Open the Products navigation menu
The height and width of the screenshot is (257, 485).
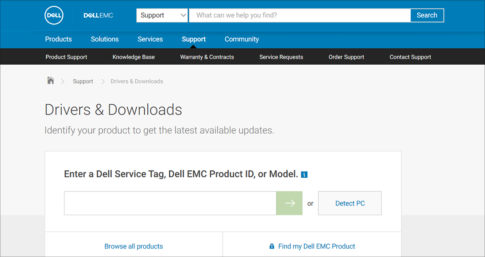tap(58, 39)
